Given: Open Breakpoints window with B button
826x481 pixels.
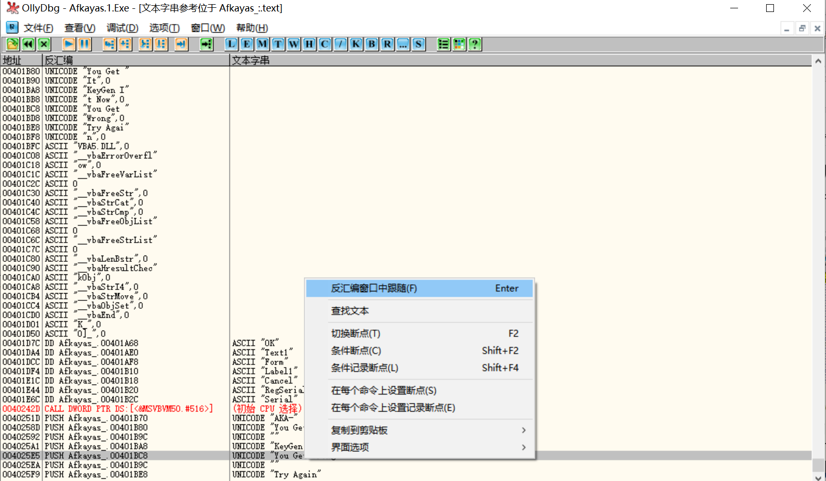Looking at the screenshot, I should coord(372,44).
